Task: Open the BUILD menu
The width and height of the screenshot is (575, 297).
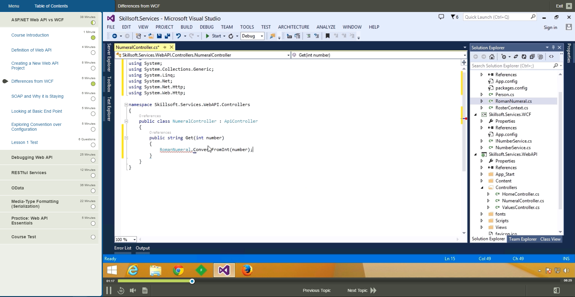Action: click(186, 27)
